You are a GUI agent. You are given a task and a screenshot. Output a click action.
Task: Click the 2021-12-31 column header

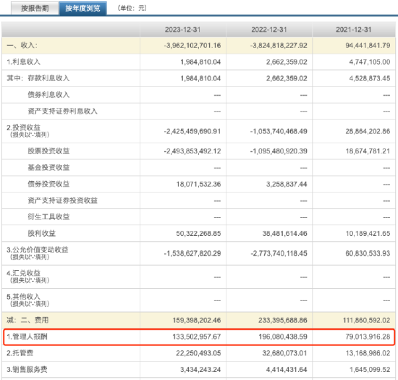[x=354, y=30]
